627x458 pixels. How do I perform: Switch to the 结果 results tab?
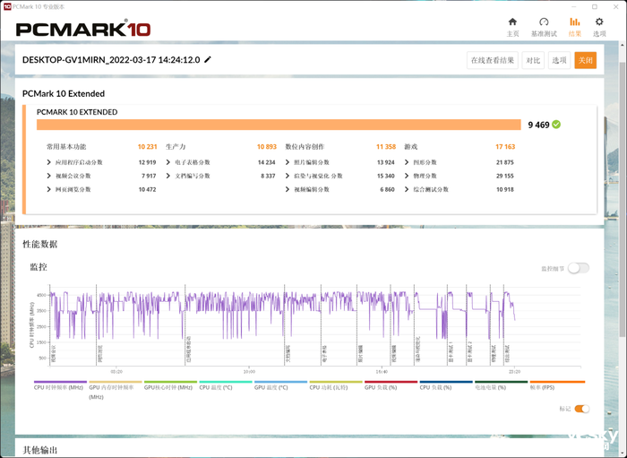pyautogui.click(x=575, y=27)
